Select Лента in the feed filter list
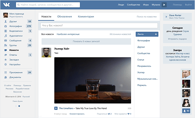This screenshot has height=118, width=195. [x=147, y=34]
